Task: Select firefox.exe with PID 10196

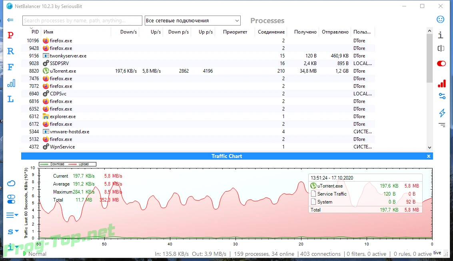Action: (x=198, y=41)
